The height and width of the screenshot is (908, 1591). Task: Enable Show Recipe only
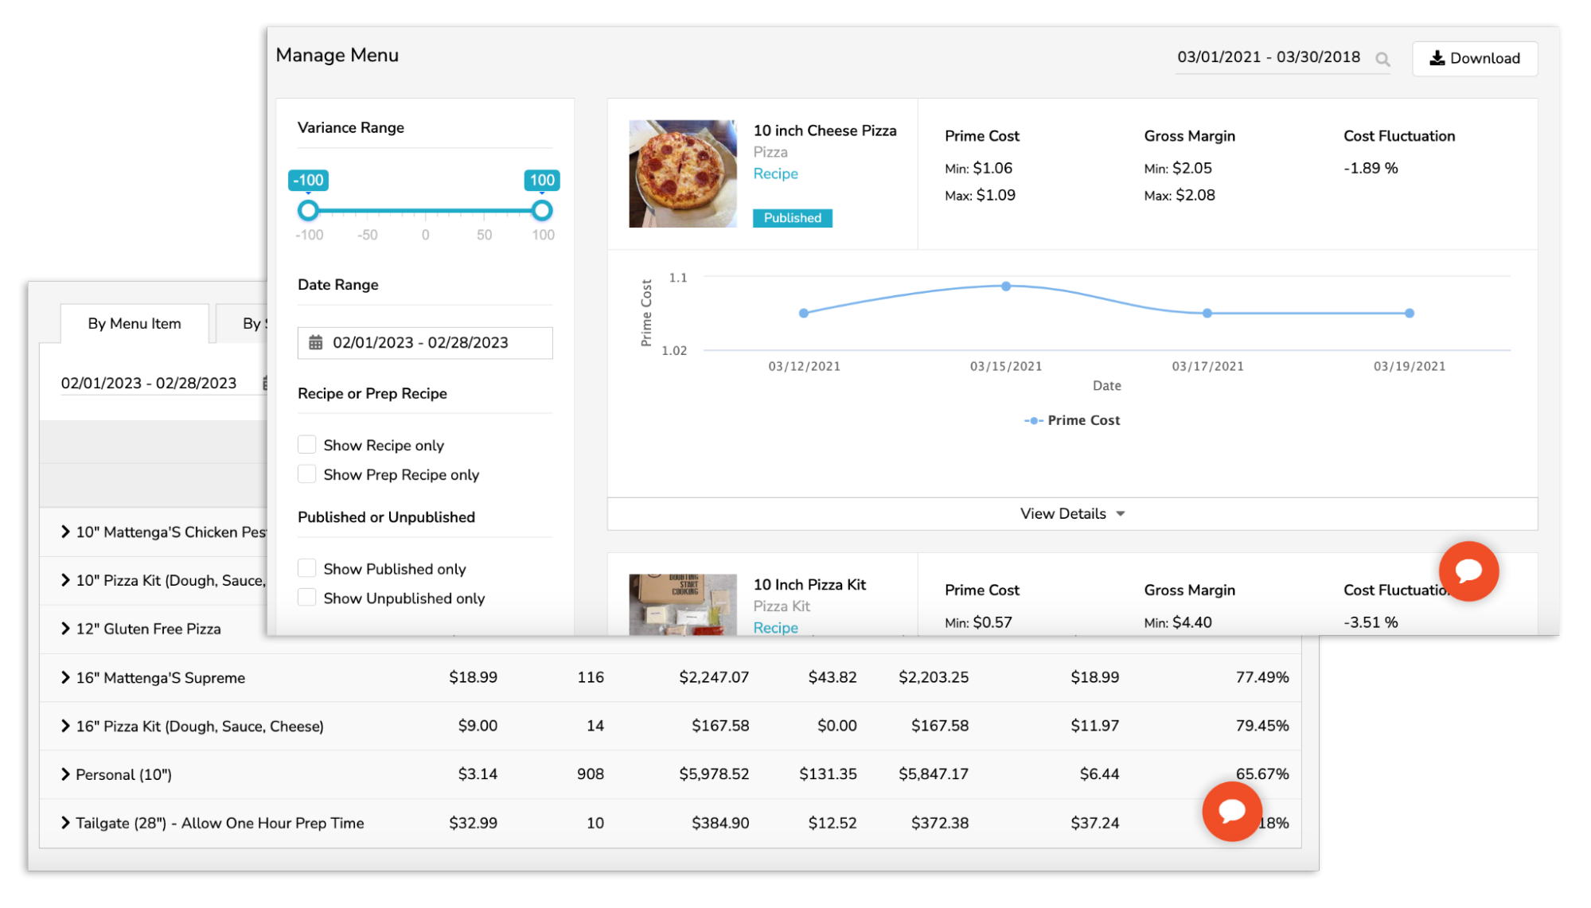(x=306, y=444)
